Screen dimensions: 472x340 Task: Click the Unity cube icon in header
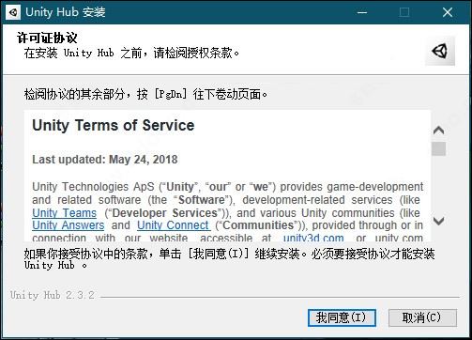pyautogui.click(x=439, y=51)
